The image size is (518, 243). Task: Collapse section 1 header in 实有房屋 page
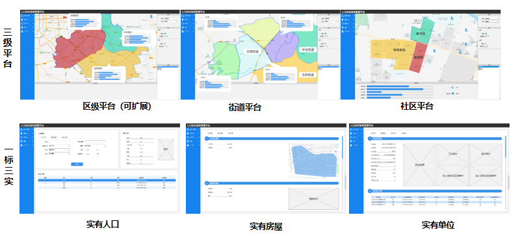click(x=272, y=138)
